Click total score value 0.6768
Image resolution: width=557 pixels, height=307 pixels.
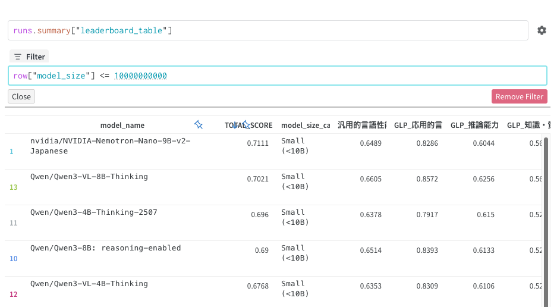pos(257,286)
